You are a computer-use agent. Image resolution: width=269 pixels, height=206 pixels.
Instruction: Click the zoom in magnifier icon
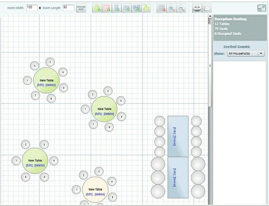pyautogui.click(x=171, y=8)
